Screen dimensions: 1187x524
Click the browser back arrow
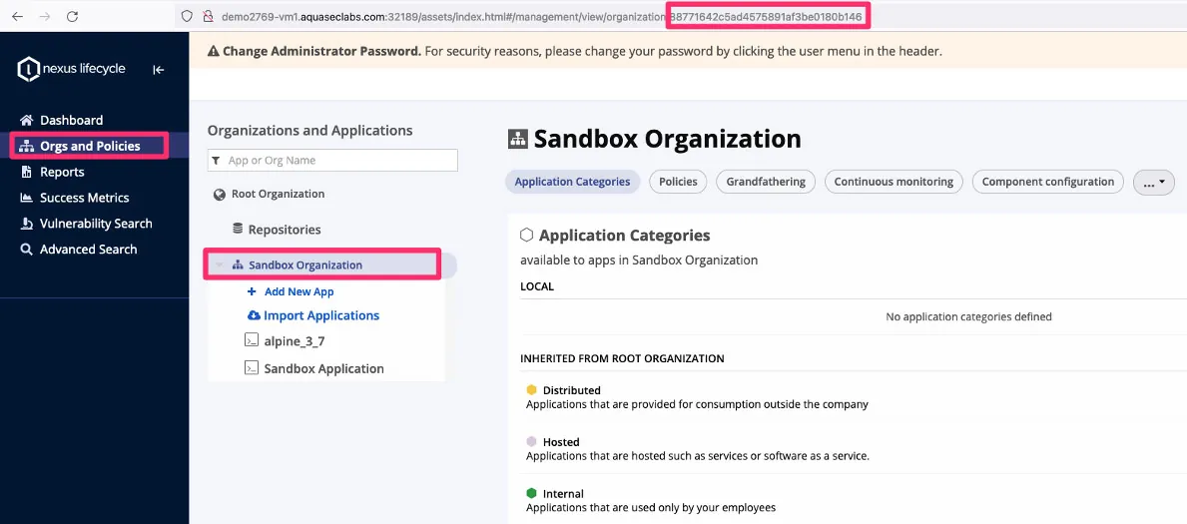[17, 16]
